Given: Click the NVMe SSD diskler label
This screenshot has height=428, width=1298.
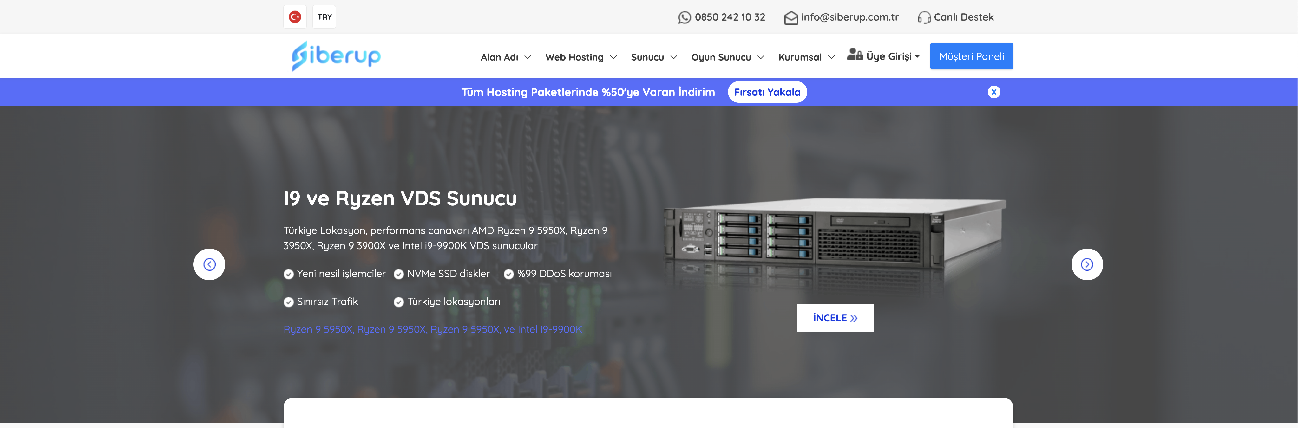Looking at the screenshot, I should click(x=449, y=274).
